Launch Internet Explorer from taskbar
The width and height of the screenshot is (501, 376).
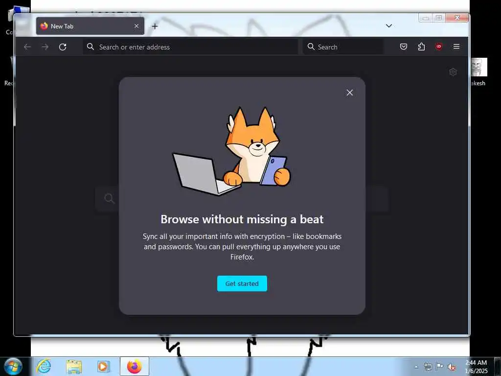coord(44,366)
